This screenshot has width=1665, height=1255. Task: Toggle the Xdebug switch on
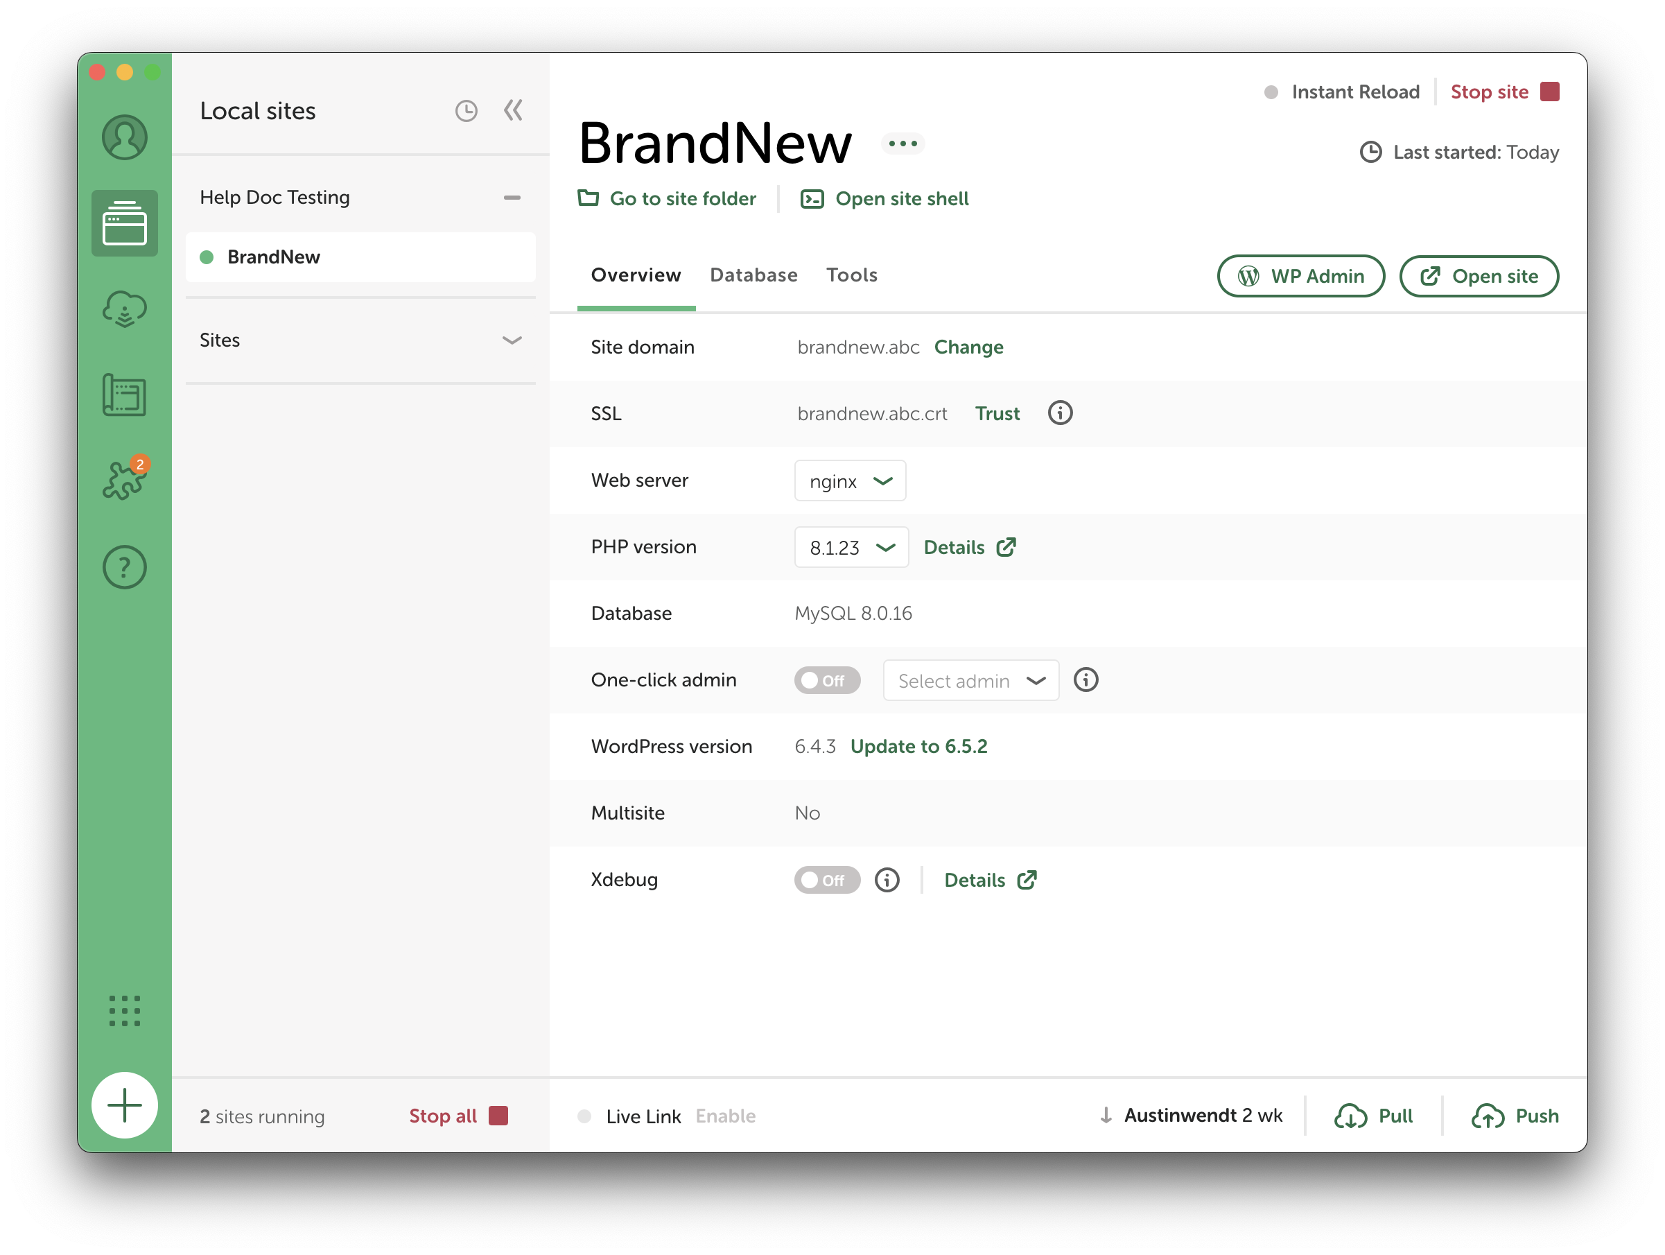(826, 880)
